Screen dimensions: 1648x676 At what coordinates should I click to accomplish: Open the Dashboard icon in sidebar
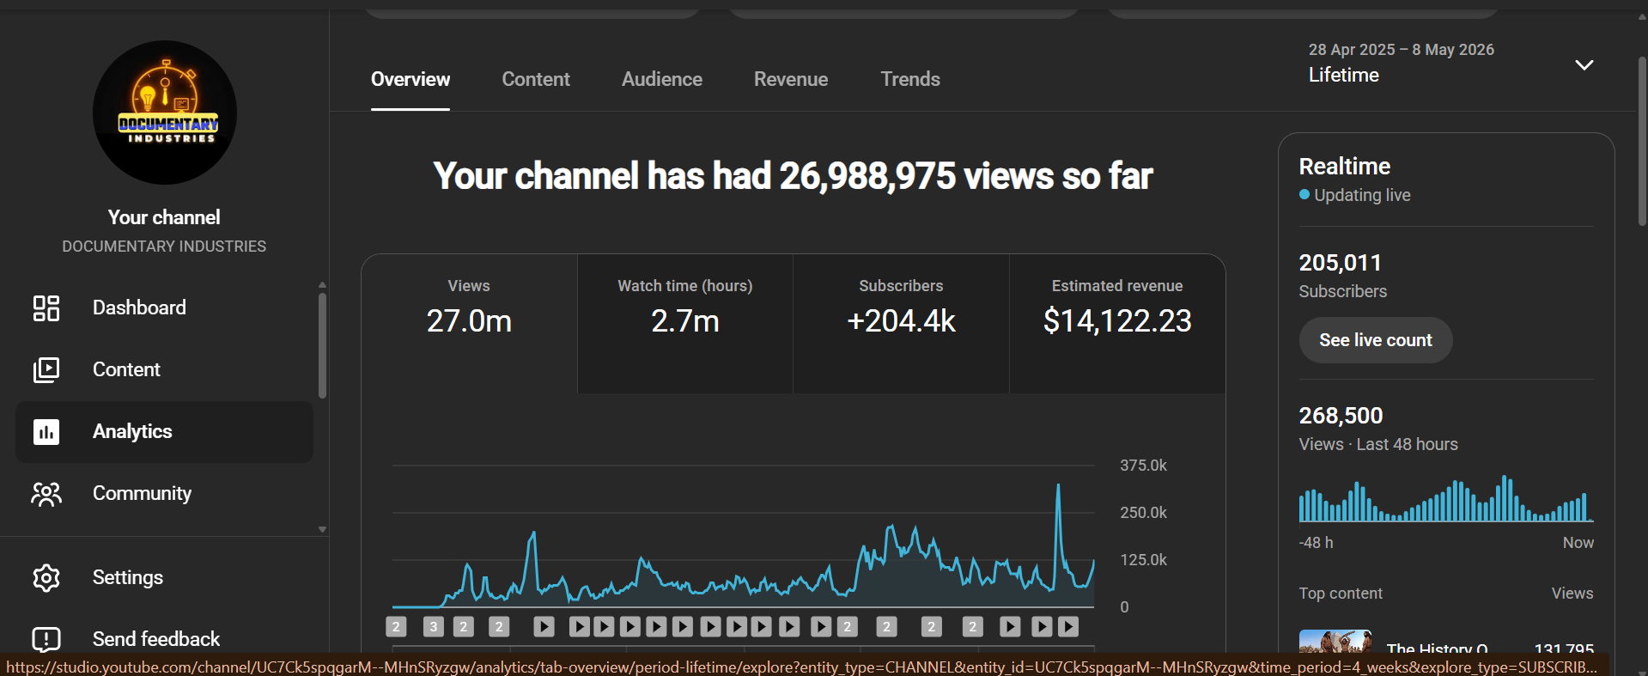click(46, 308)
